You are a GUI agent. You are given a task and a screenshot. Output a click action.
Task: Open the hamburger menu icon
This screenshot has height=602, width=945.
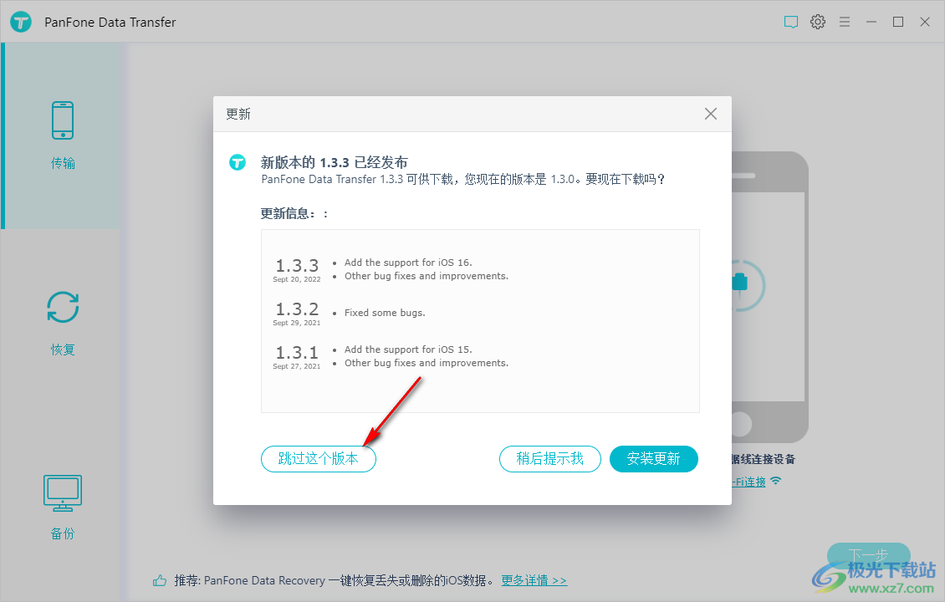click(x=845, y=22)
